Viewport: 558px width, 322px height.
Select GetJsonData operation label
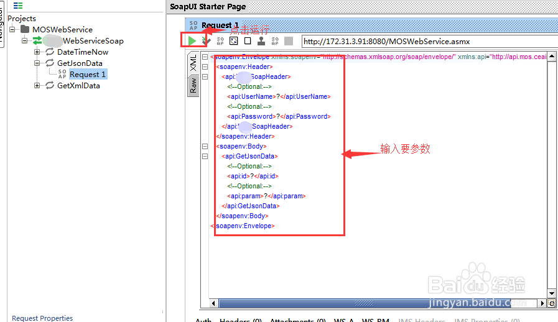[80, 63]
